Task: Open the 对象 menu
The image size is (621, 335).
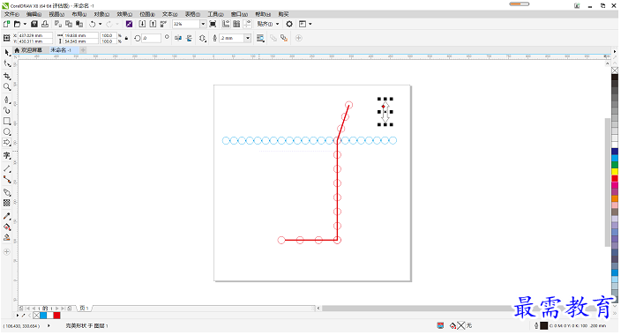Action: 101,14
